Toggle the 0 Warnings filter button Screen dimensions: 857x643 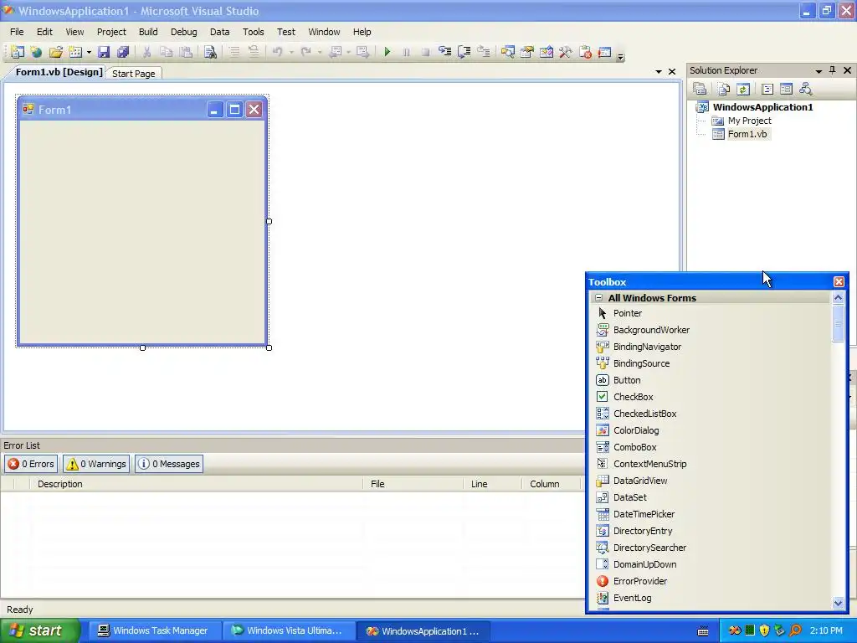[x=96, y=464]
